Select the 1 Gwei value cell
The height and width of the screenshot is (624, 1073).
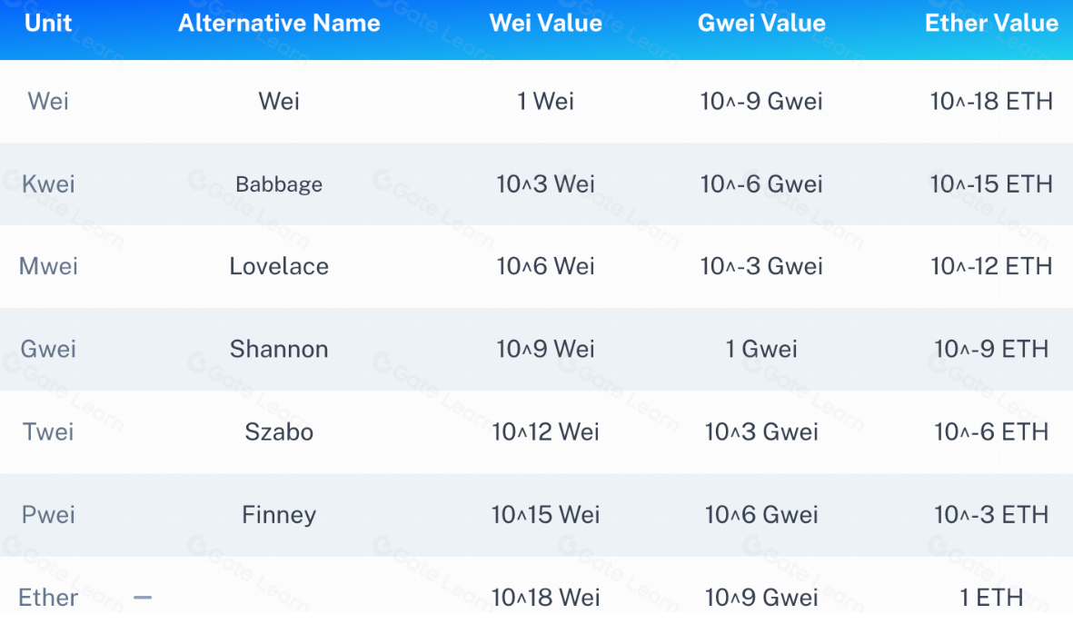(761, 350)
